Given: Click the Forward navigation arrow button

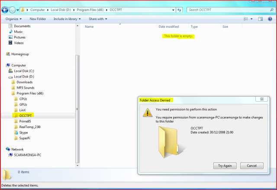Looking at the screenshot, I should [12, 10].
